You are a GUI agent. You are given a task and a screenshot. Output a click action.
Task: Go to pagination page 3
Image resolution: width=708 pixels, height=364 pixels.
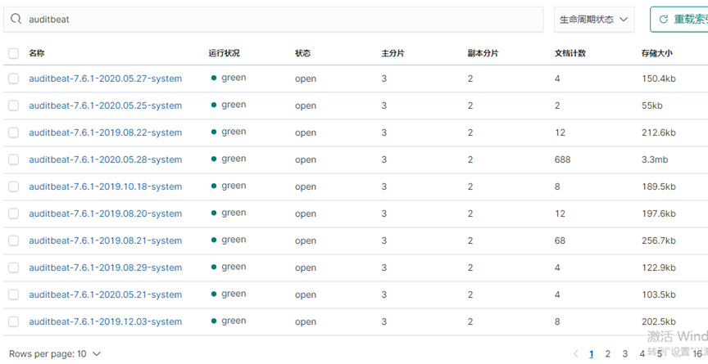pyautogui.click(x=625, y=353)
